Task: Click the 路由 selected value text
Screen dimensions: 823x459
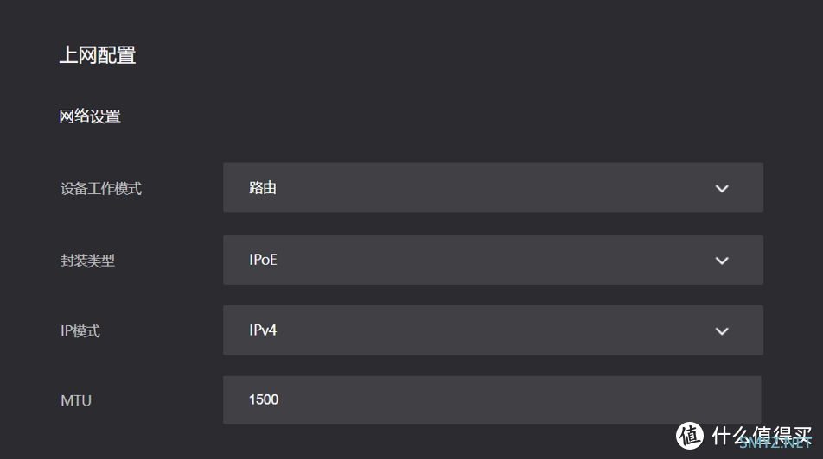Action: click(x=263, y=187)
